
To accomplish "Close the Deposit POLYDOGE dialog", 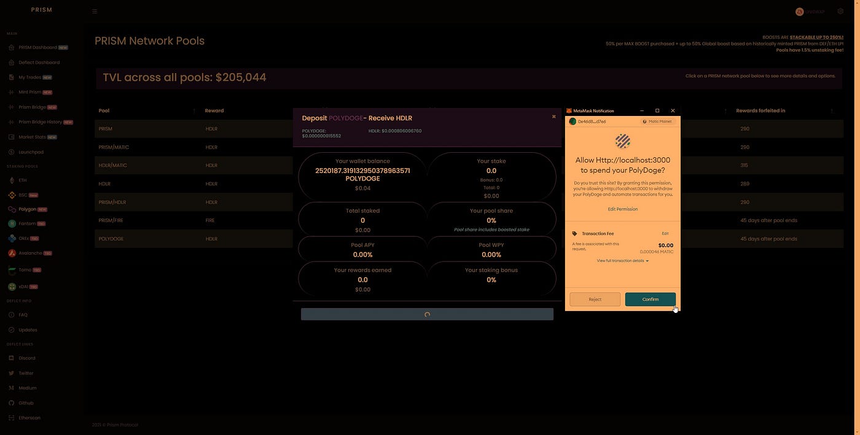I will click(x=553, y=117).
